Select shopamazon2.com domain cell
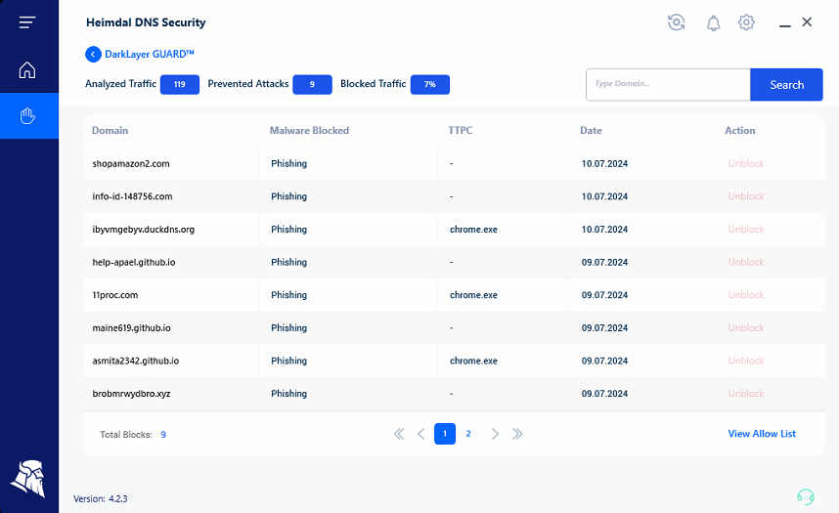The width and height of the screenshot is (839, 513). click(131, 164)
